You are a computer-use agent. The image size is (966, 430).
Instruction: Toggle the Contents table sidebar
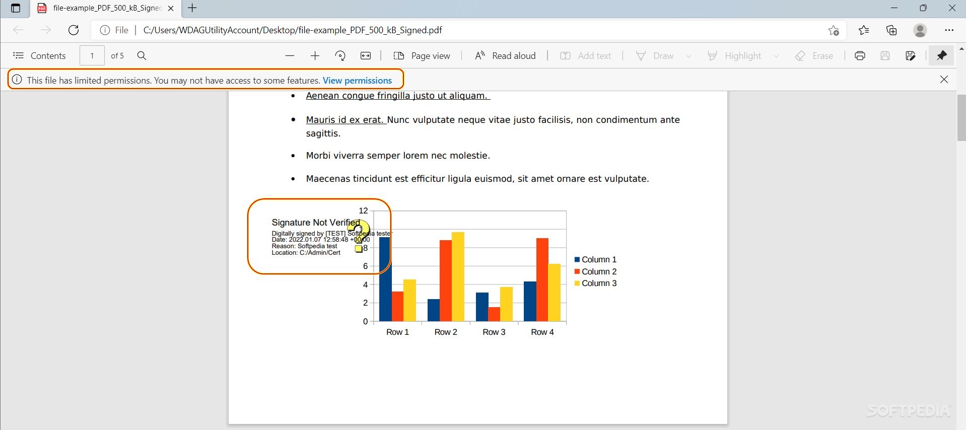coord(39,55)
